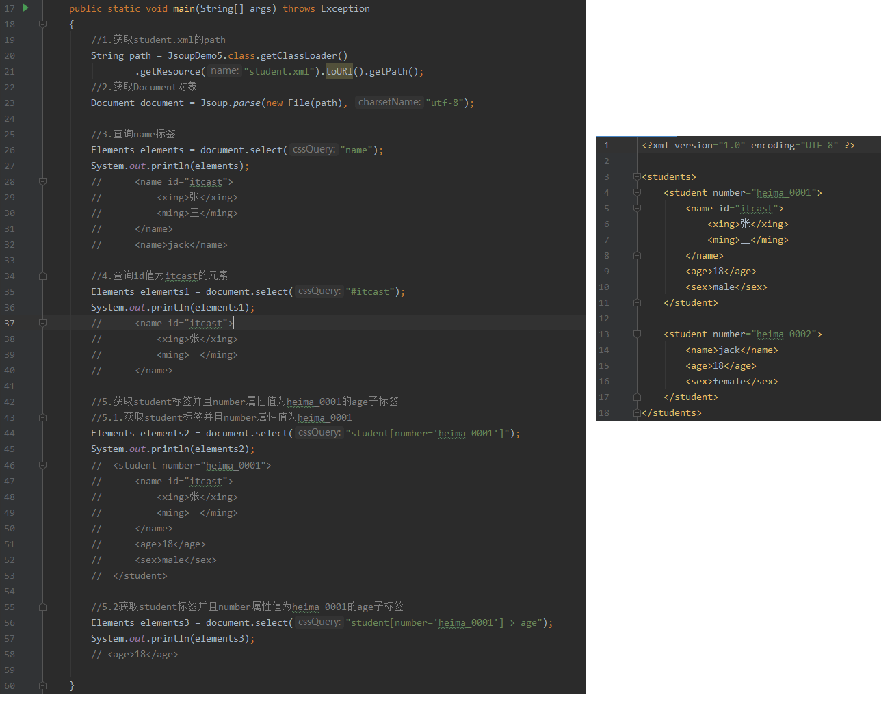Collapse the heima_0001 student element in XML
Screen dimensions: 892x710
click(x=637, y=192)
